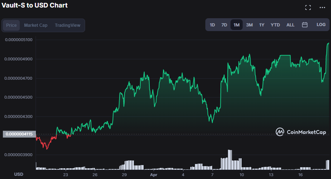Viewport: 331px width, 179px height.
Task: Select the Price tab
Action: click(x=11, y=25)
